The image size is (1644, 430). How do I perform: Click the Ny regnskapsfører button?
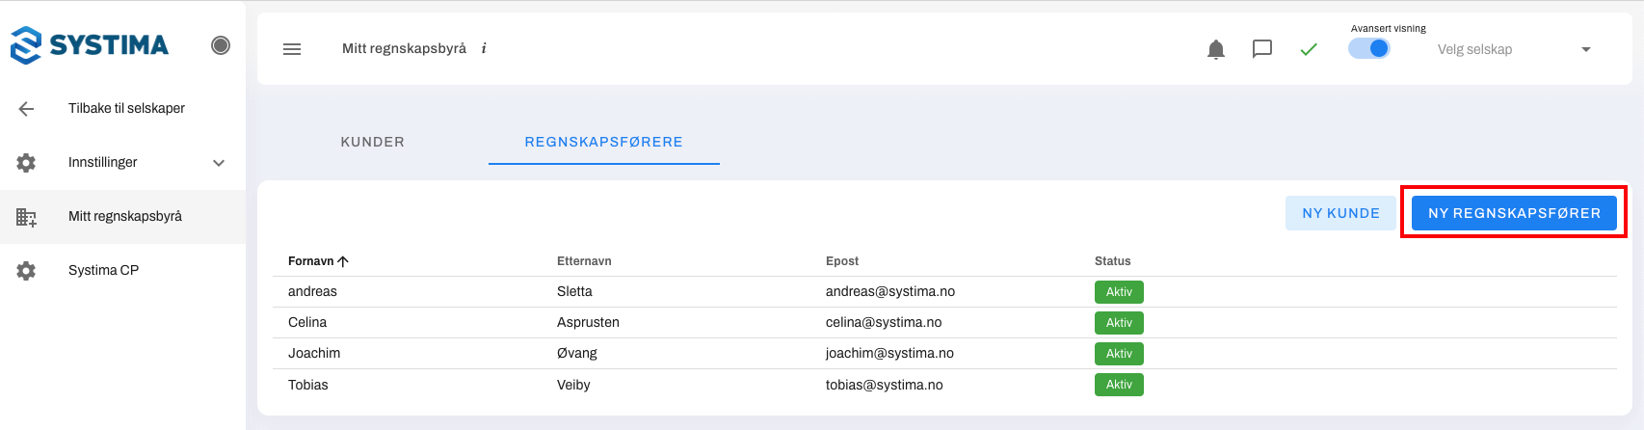coord(1514,213)
